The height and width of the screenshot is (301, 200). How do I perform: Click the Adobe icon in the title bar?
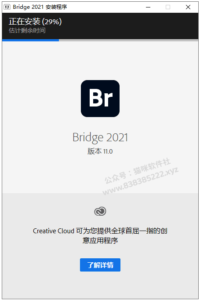coord(7,7)
